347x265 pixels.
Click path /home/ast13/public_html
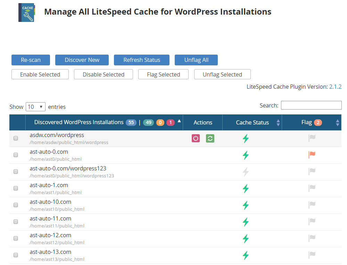coord(57,259)
